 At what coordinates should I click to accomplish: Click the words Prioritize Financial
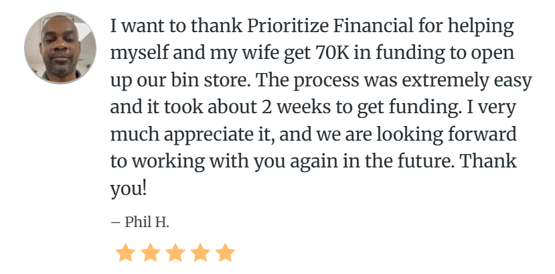point(329,27)
